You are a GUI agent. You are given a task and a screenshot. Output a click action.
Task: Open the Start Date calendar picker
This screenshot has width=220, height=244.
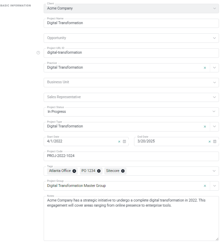pos(124,141)
